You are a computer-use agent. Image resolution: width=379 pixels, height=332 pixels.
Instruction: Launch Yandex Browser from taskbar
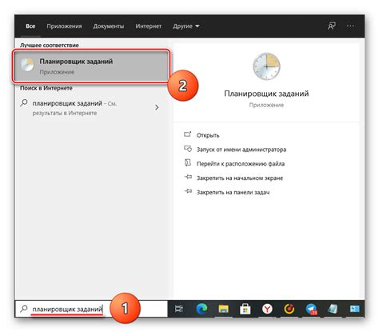pyautogui.click(x=267, y=309)
